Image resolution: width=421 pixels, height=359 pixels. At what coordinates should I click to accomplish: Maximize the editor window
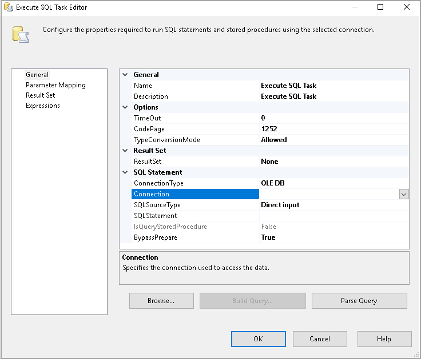coord(380,7)
